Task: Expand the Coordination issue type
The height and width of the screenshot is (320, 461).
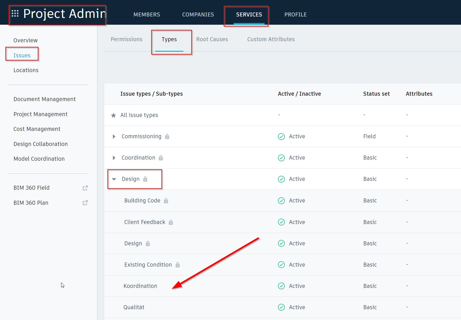Action: [114, 158]
